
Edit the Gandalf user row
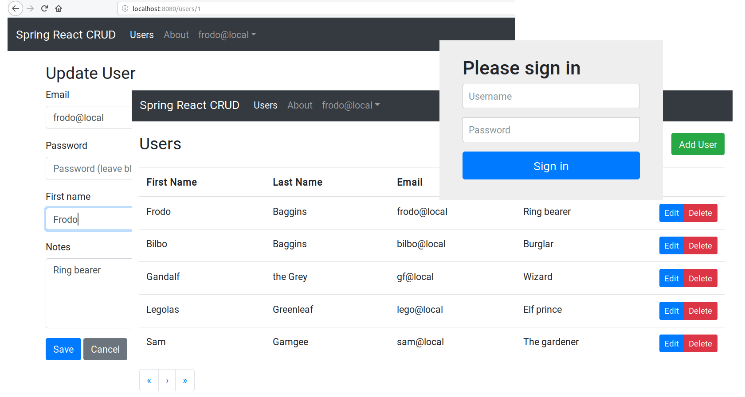click(x=671, y=278)
